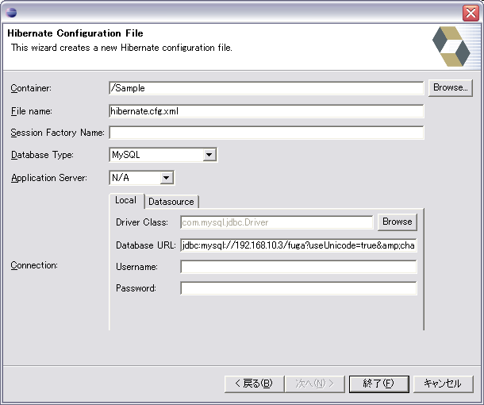Click the File name field with hibernate.cfg.xml
The height and width of the screenshot is (405, 484).
point(266,111)
